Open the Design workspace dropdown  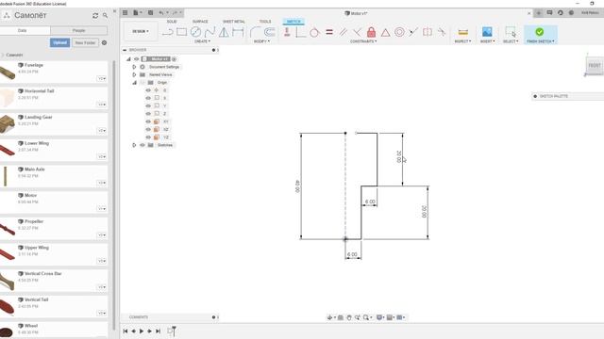141,31
